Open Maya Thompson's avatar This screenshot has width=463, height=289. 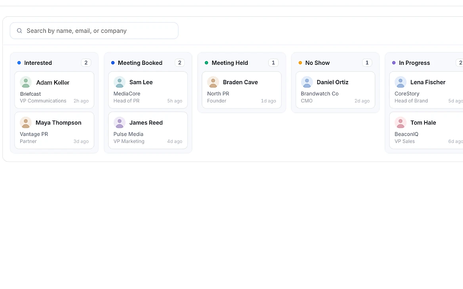[26, 123]
